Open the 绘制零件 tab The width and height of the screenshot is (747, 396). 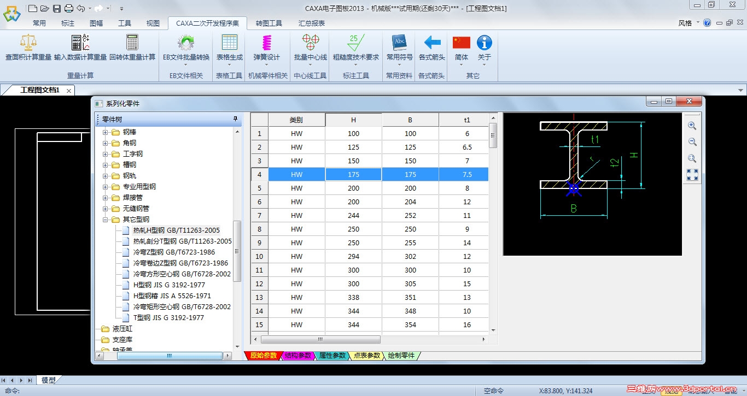pos(402,356)
